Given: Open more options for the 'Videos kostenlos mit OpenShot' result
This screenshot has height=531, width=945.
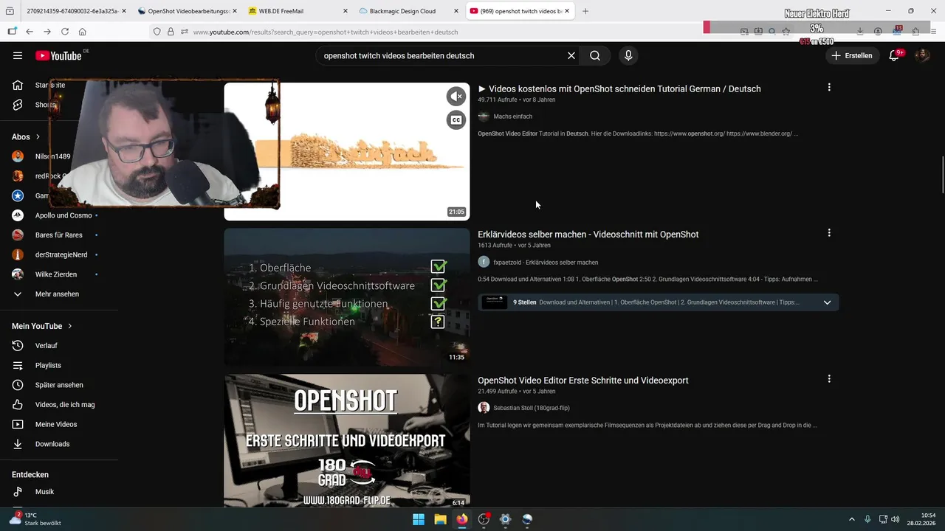Looking at the screenshot, I should (829, 87).
